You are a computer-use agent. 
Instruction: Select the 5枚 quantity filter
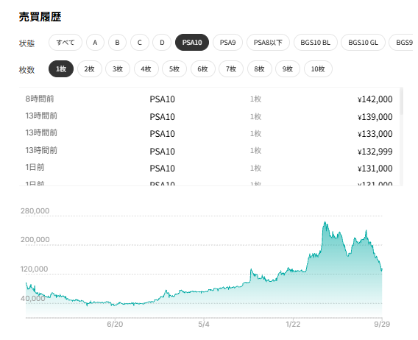tap(174, 69)
